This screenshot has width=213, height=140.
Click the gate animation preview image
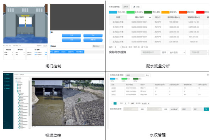26,24
